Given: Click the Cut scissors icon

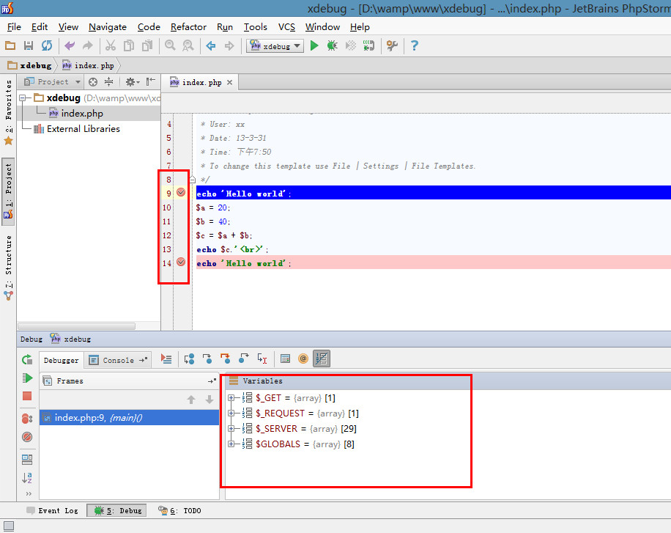Looking at the screenshot, I should point(111,45).
